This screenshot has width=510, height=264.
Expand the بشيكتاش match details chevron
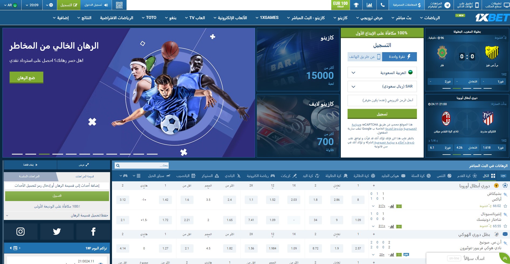pyautogui.click(x=373, y=206)
